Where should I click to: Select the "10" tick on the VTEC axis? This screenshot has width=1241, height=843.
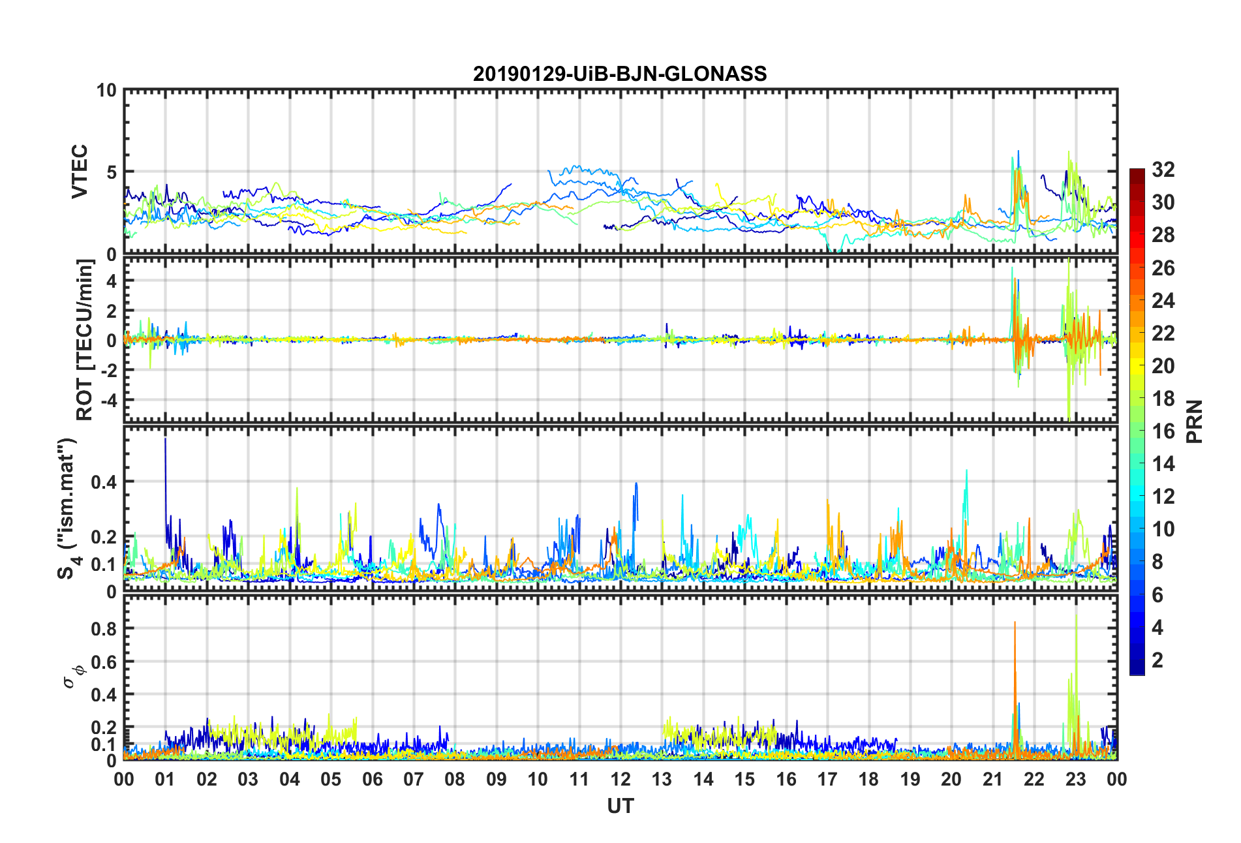pos(106,91)
